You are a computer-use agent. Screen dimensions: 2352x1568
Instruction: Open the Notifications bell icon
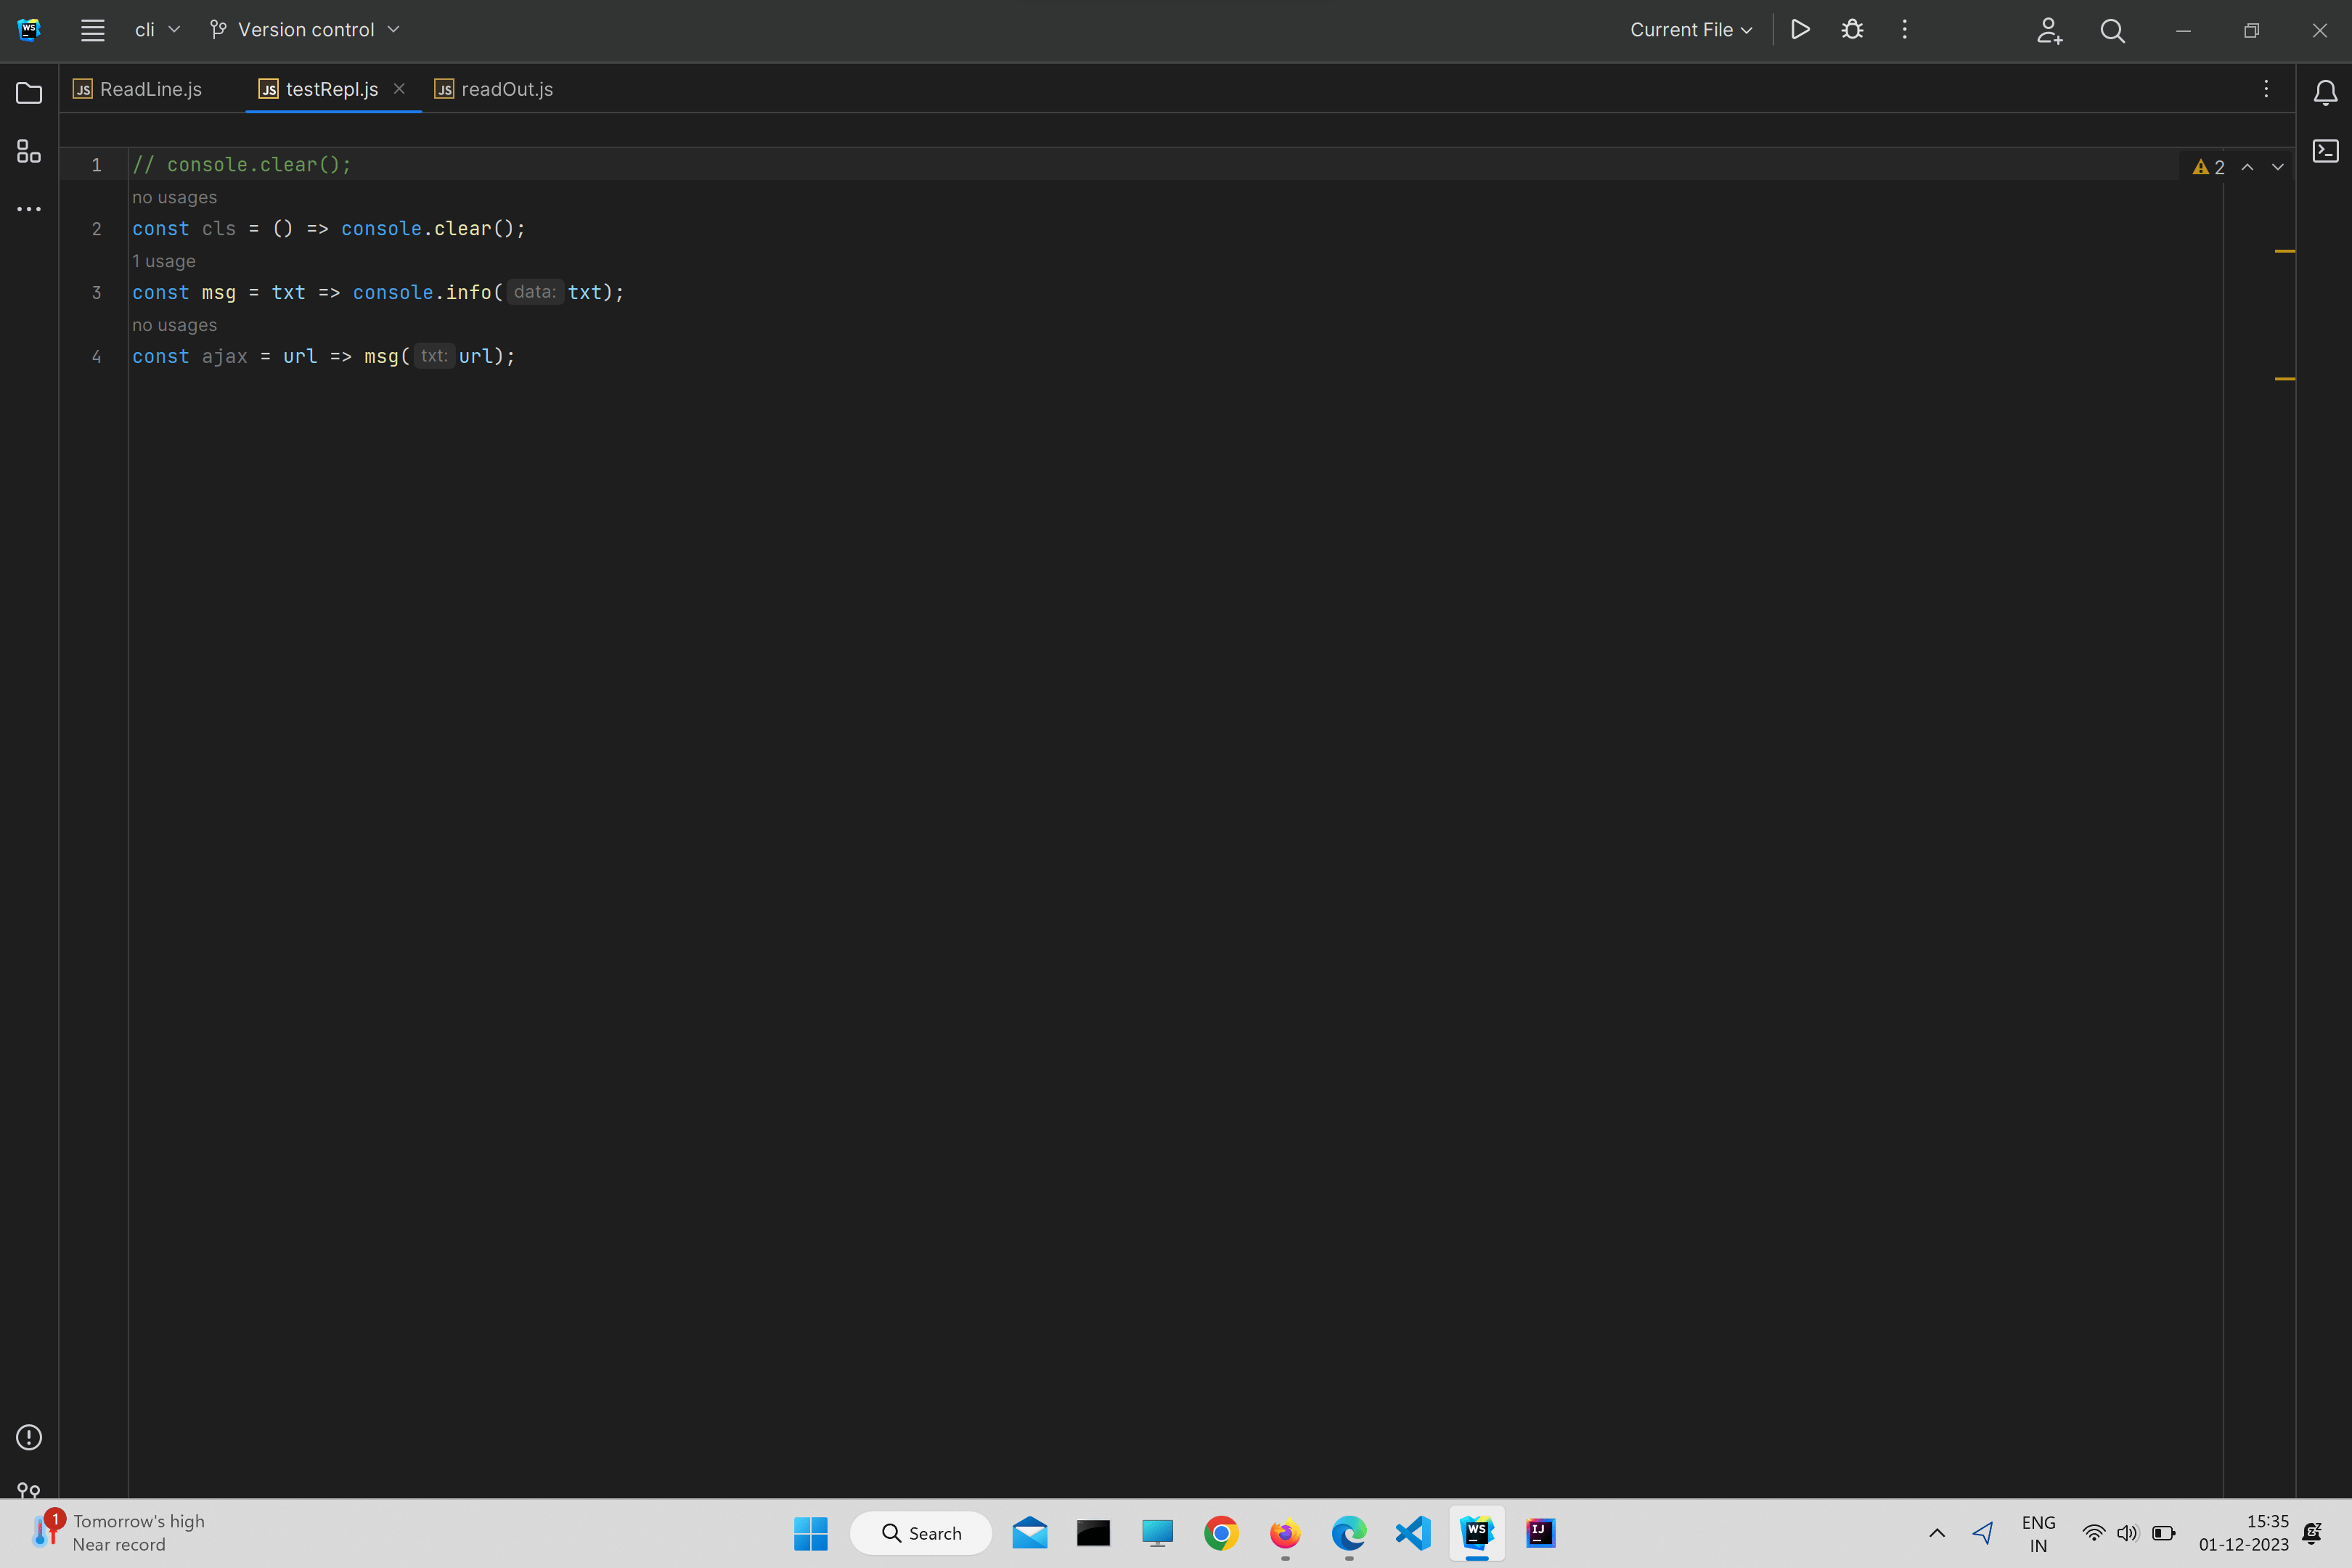pyautogui.click(x=2325, y=93)
